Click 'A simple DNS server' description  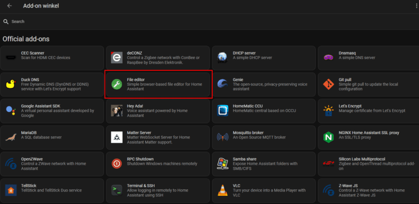pyautogui.click(x=357, y=58)
